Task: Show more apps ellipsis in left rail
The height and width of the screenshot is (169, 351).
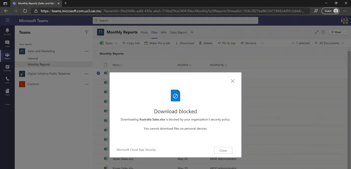Action: pos(7,104)
